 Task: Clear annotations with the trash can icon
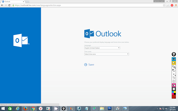pyautogui.click(x=174, y=82)
